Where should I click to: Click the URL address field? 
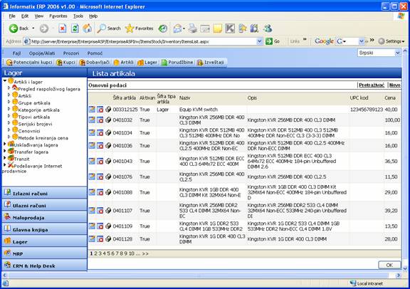(x=142, y=41)
